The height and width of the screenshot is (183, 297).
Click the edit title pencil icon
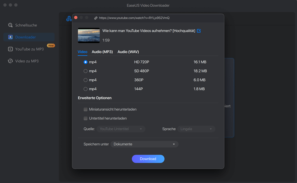(x=199, y=31)
